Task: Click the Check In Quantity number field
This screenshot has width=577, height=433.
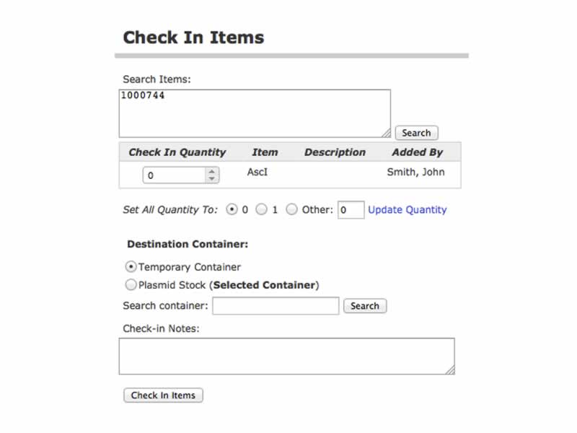Action: pos(175,175)
